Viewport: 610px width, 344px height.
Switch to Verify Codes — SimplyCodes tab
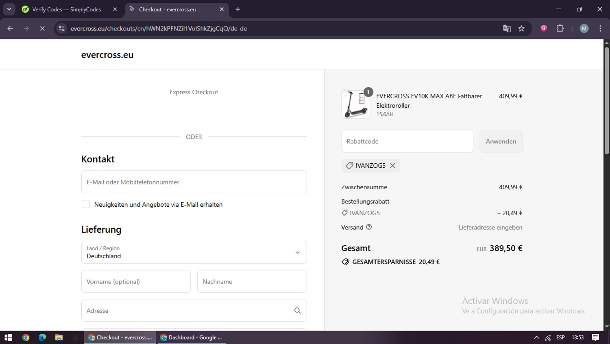click(x=67, y=9)
